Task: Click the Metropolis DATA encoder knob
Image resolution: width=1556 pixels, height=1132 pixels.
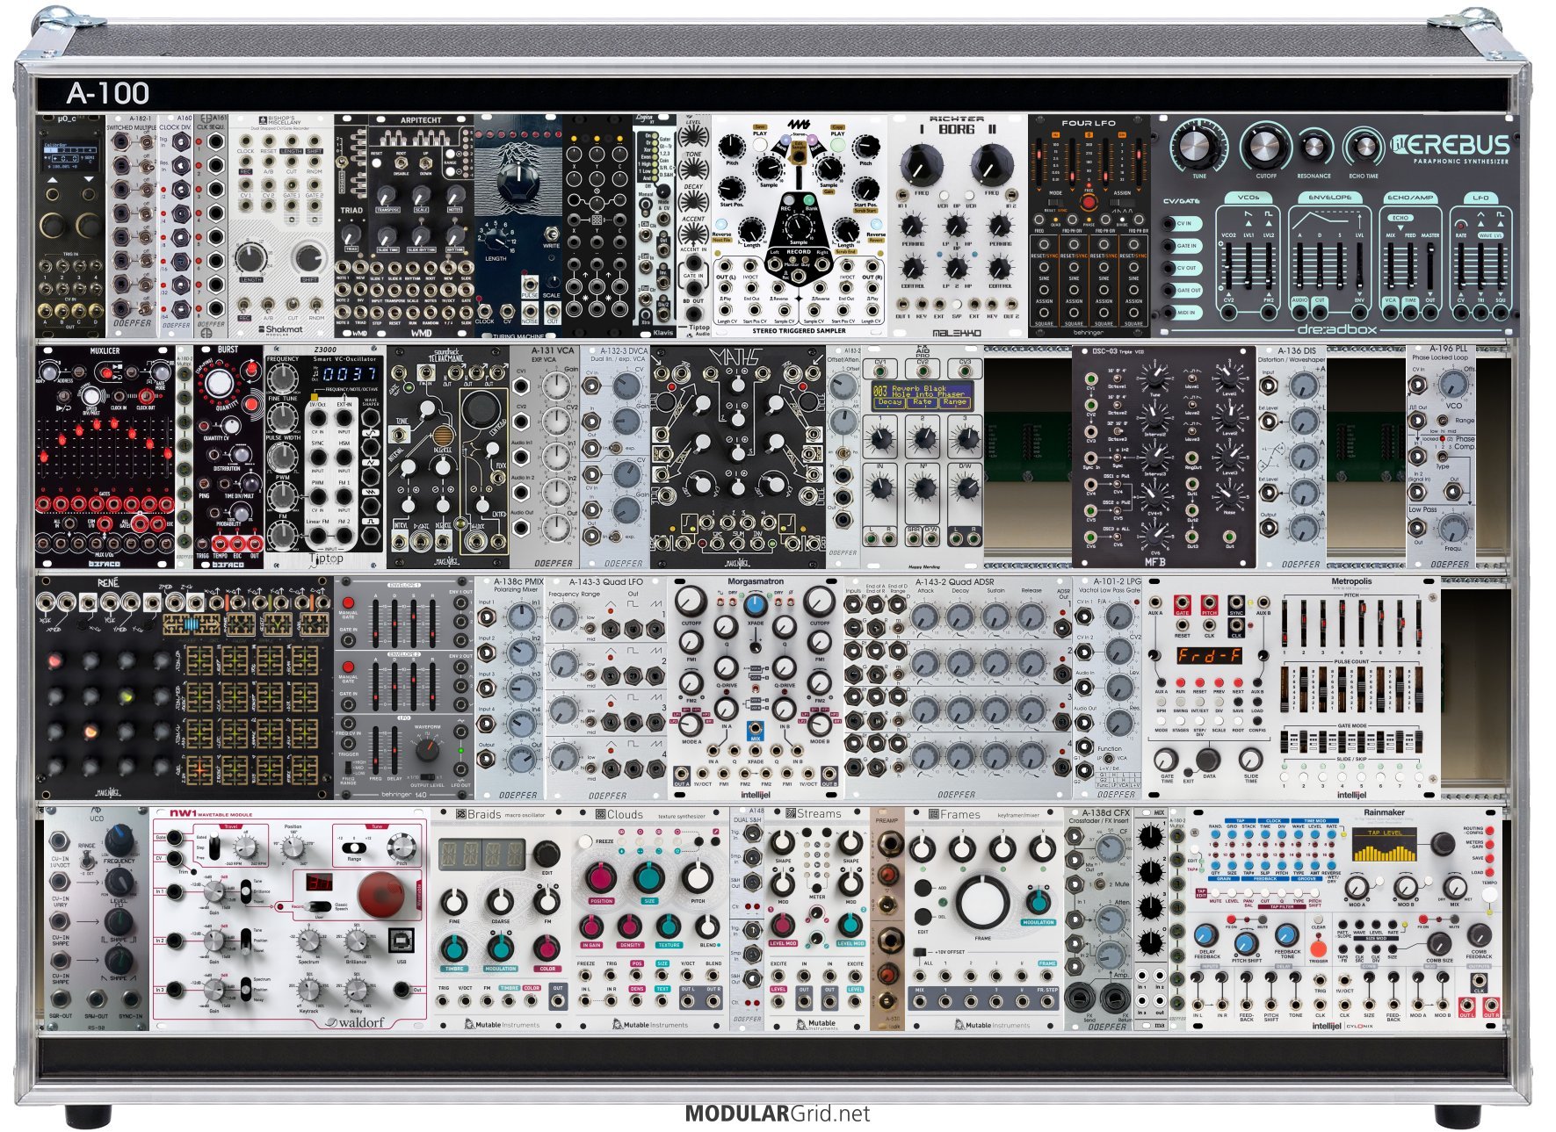Action: [1208, 761]
